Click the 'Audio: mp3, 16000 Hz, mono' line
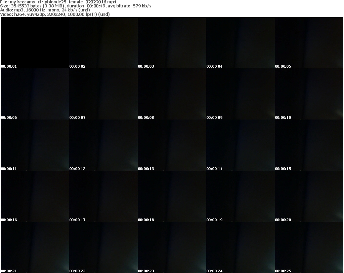 (45, 10)
